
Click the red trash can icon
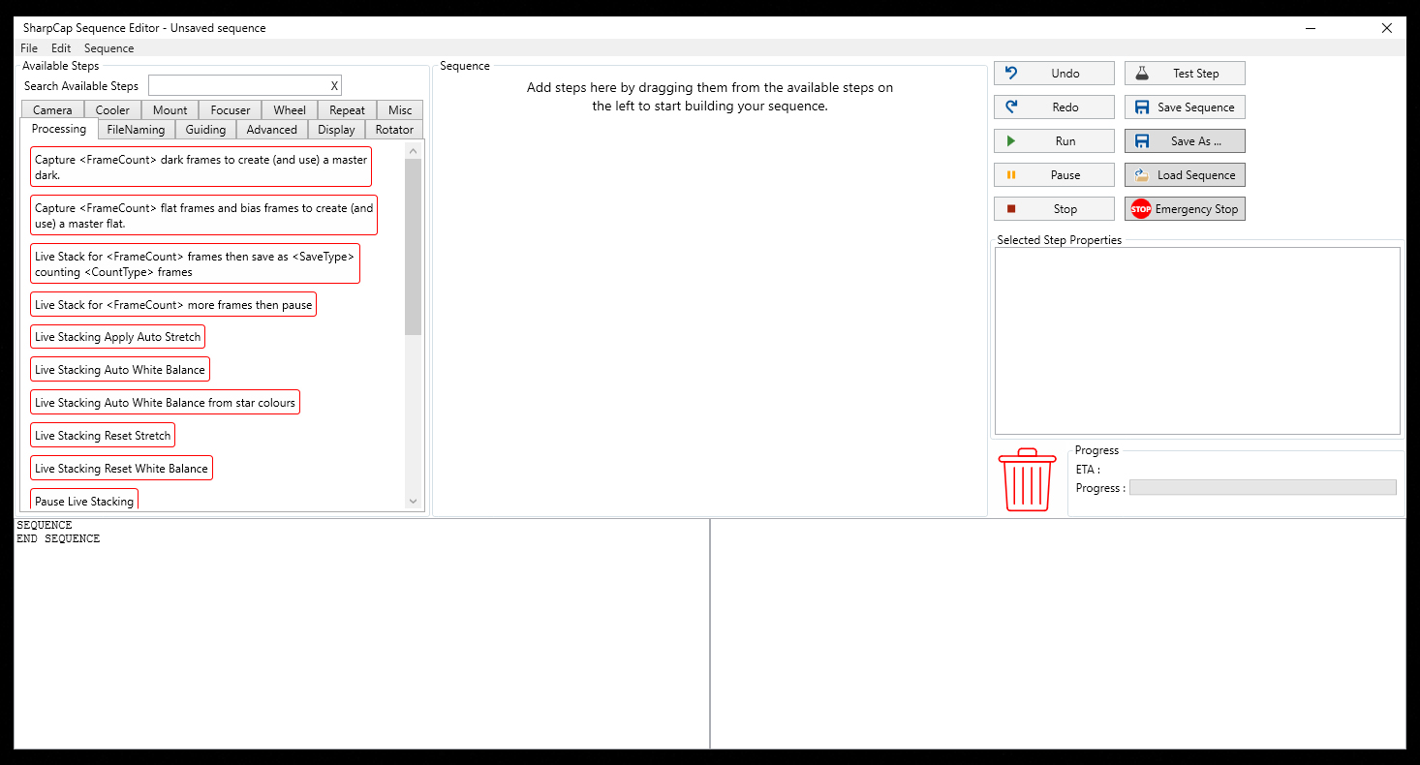point(1027,479)
